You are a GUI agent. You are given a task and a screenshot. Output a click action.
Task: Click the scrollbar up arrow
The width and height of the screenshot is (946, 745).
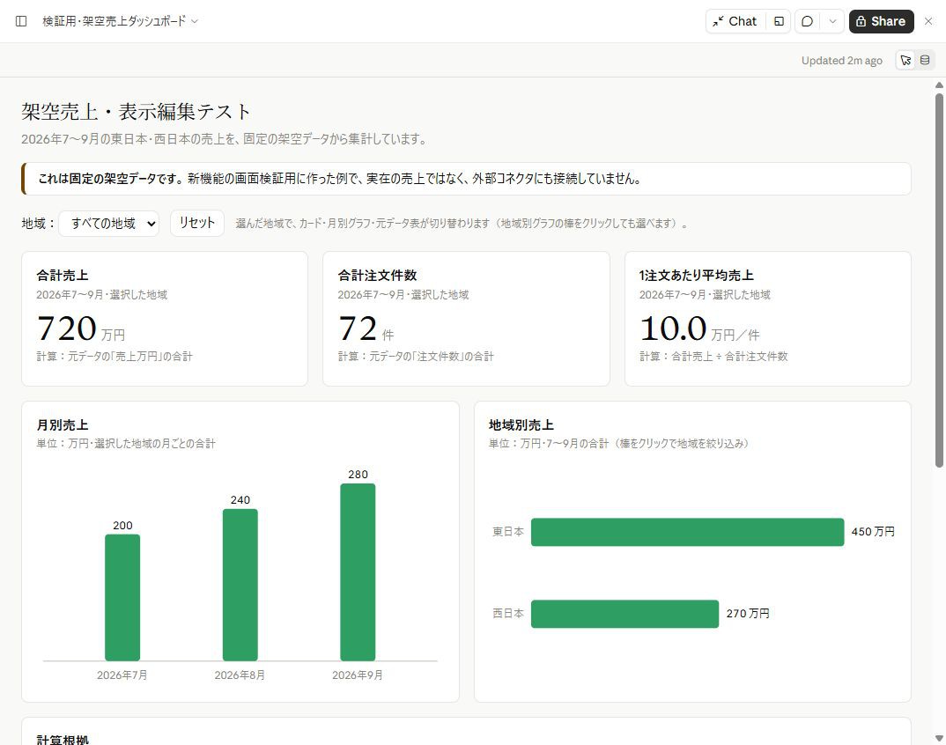[939, 85]
